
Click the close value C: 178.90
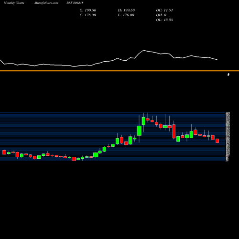coord(88,15)
